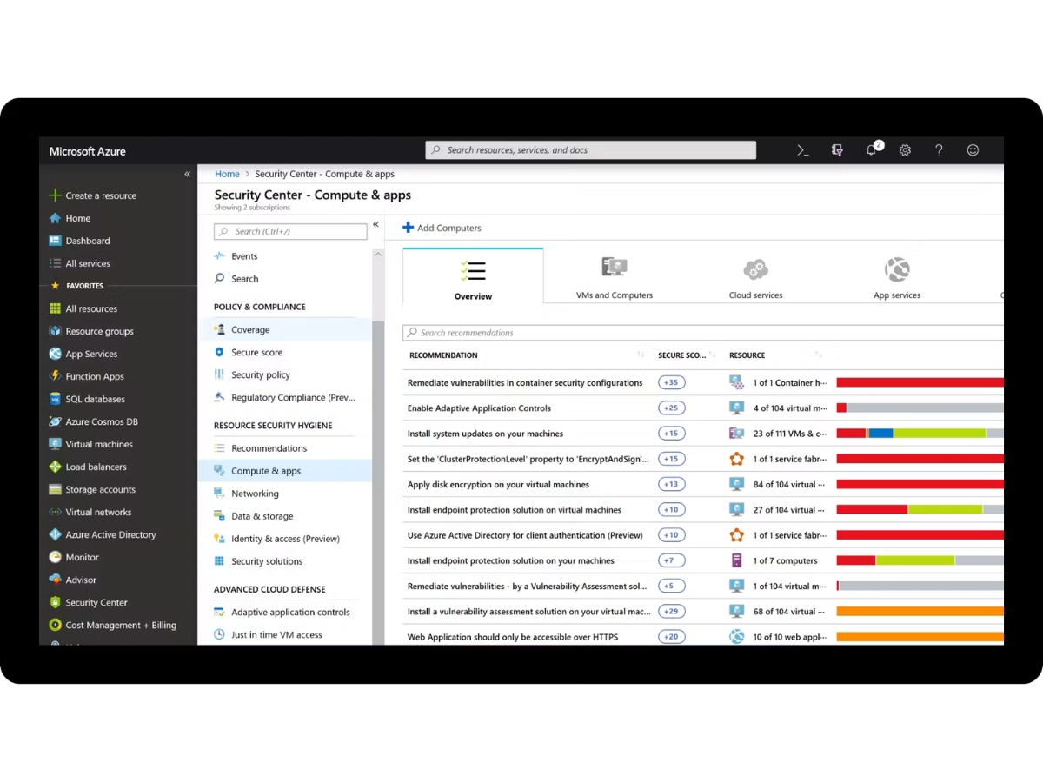Click the App Services globe icon
This screenshot has height=782, width=1043.
56,354
